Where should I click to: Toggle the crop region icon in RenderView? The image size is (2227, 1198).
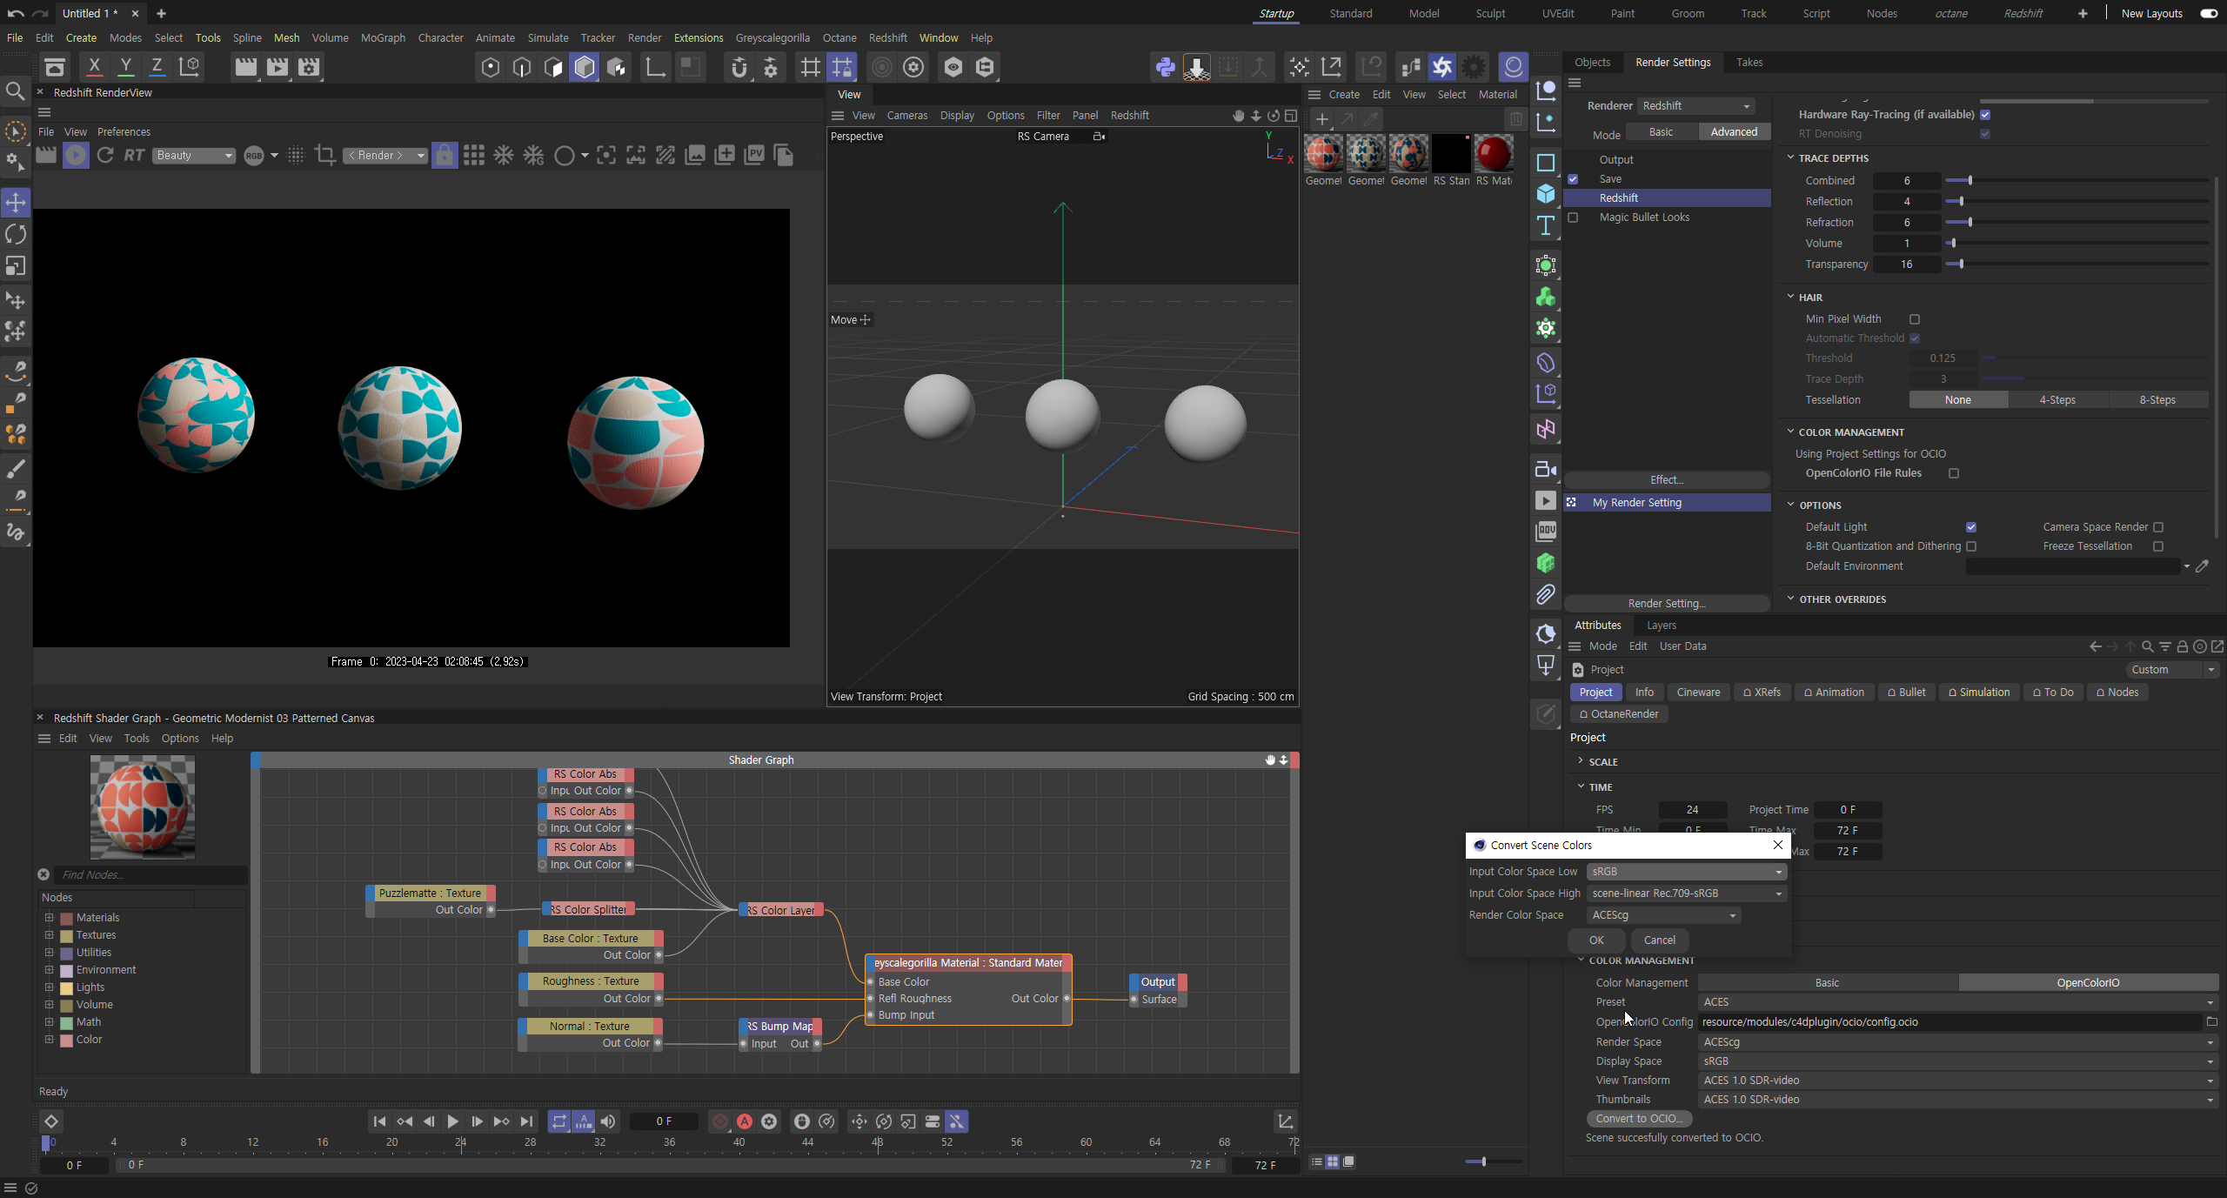tap(325, 155)
